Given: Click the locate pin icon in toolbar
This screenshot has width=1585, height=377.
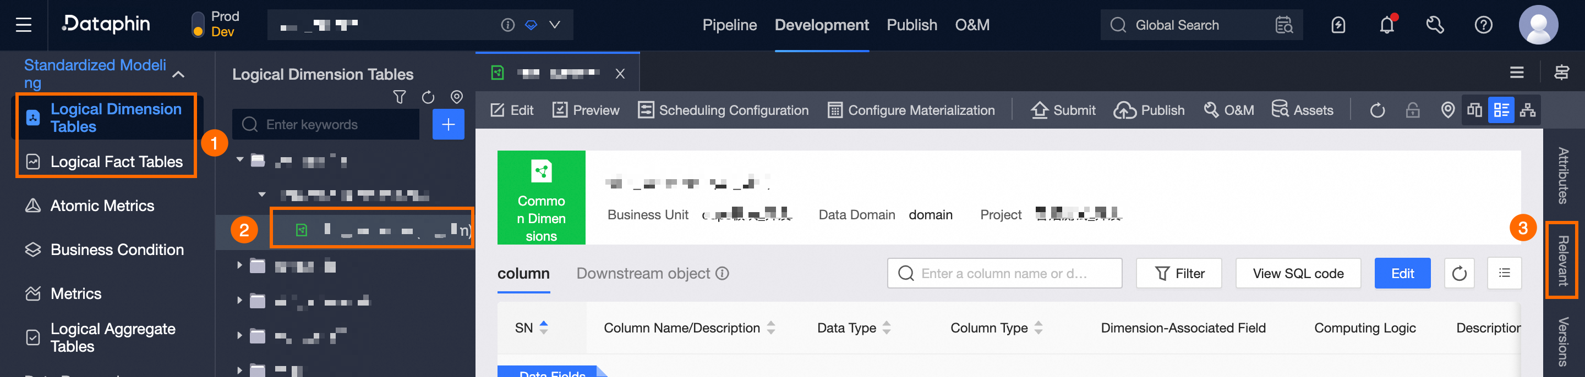Looking at the screenshot, I should [1448, 110].
